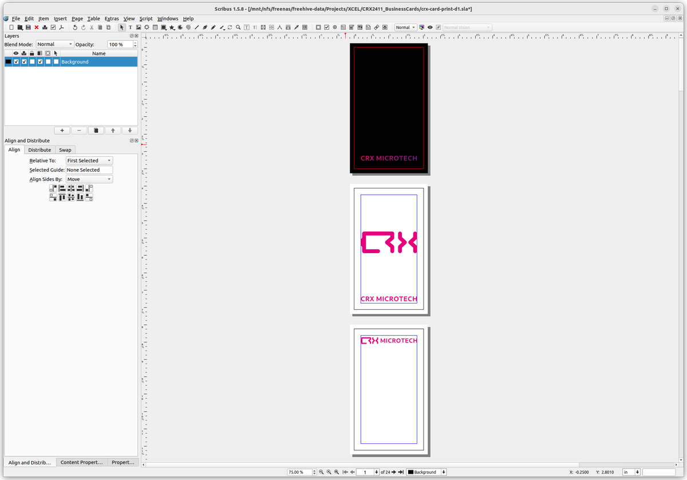Click the Link Annotation icon

tap(376, 27)
